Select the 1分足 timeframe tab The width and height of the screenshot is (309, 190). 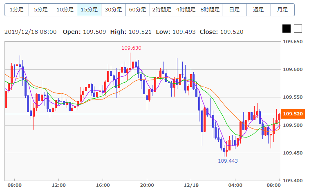[17, 10]
